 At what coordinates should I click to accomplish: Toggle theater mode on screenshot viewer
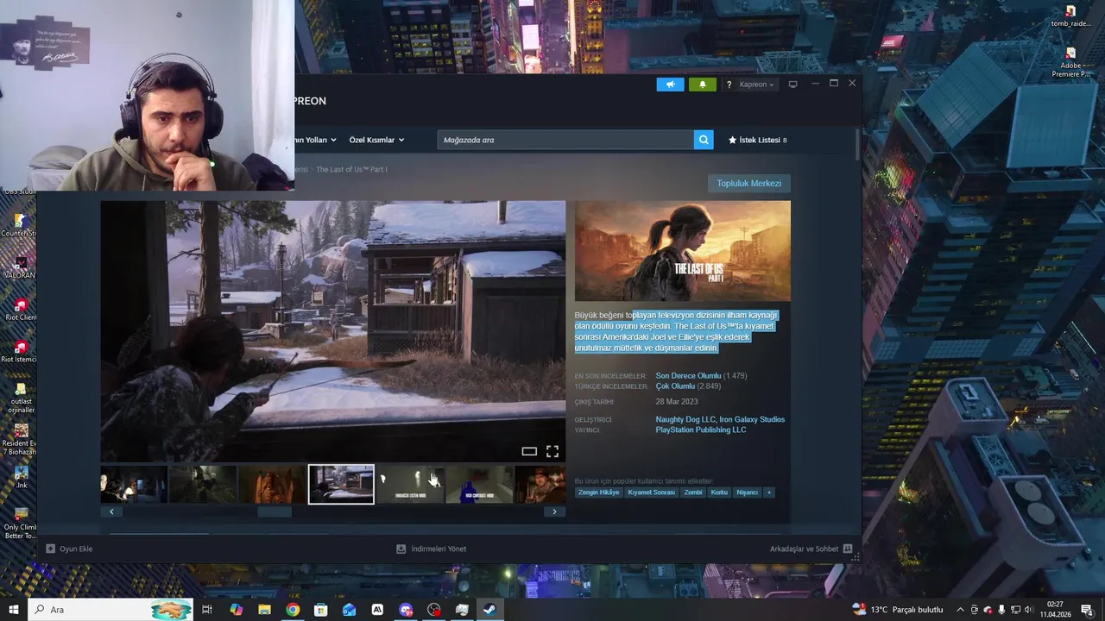tap(529, 451)
